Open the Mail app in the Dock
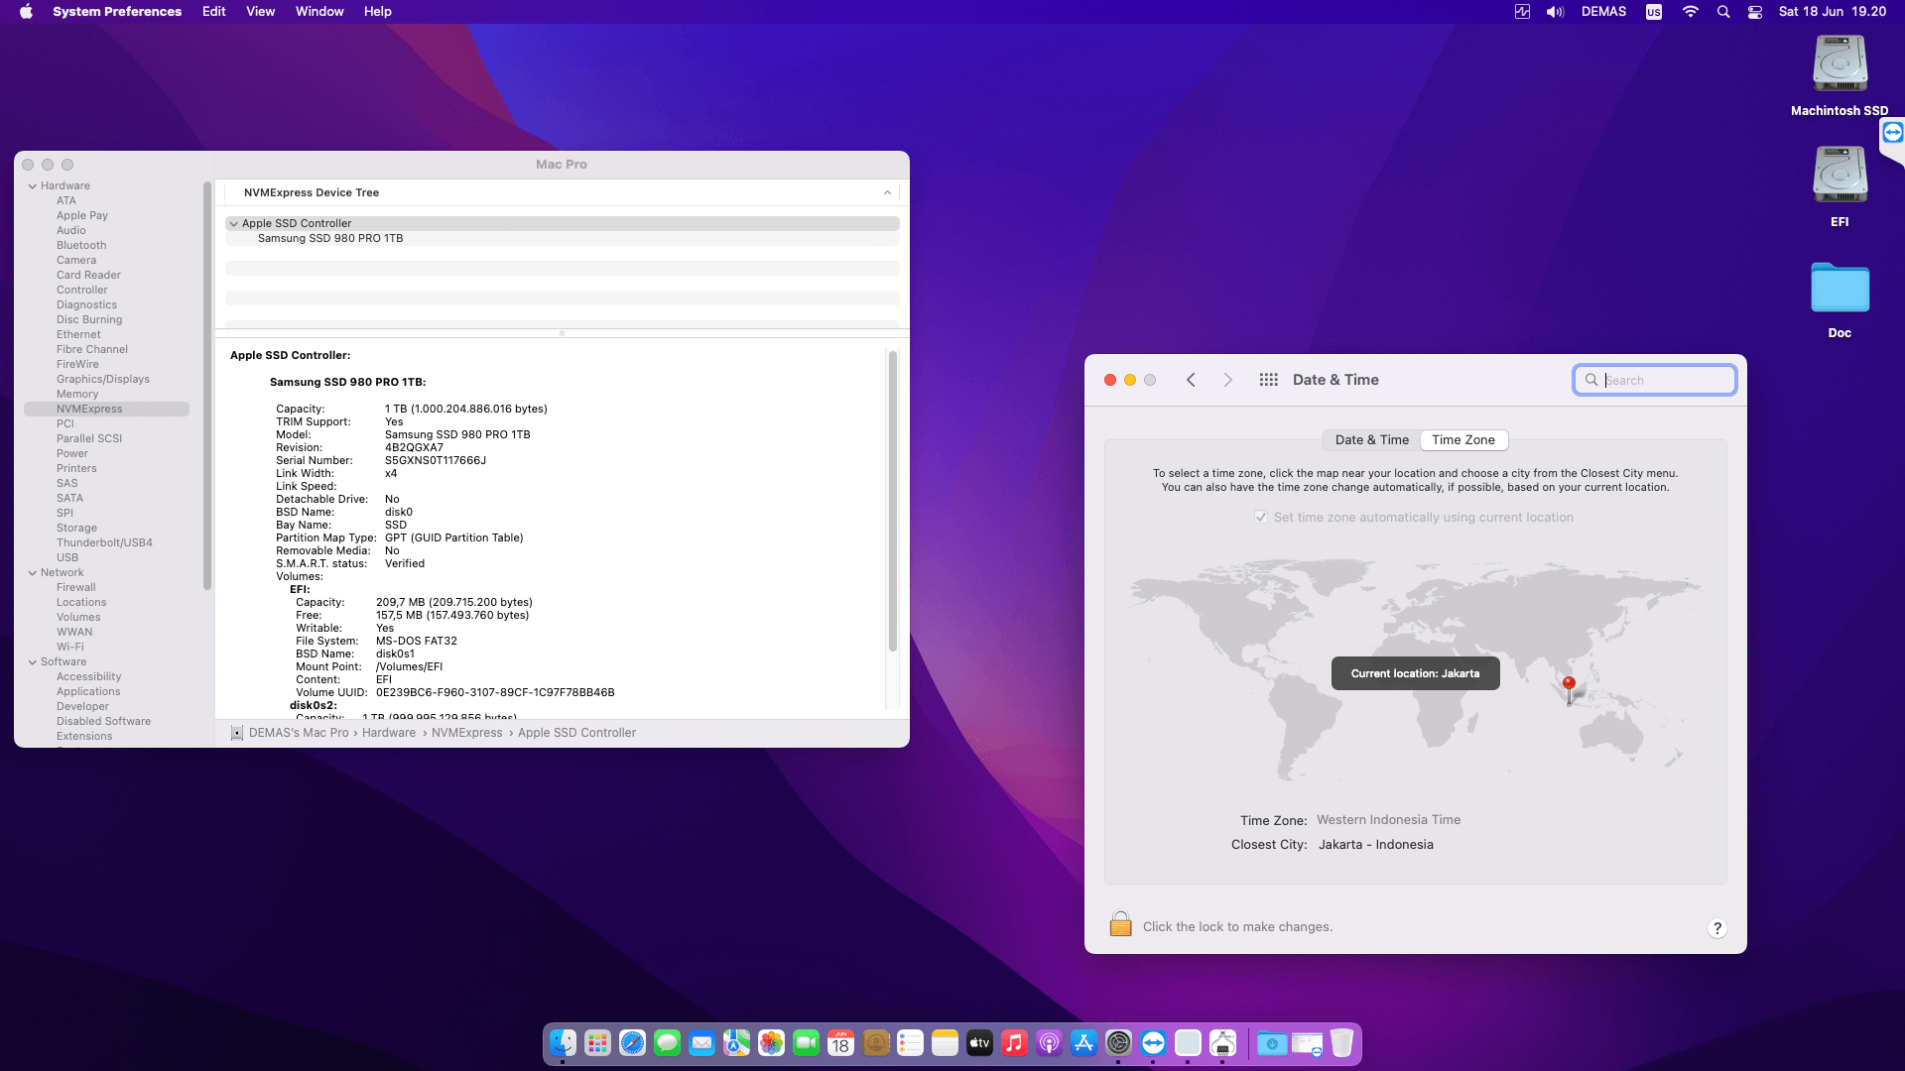The height and width of the screenshot is (1071, 1905). (701, 1043)
